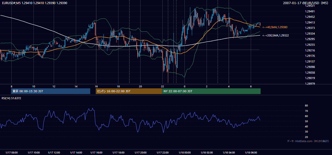Click the 40 SMA 1.29380 label

point(275,27)
